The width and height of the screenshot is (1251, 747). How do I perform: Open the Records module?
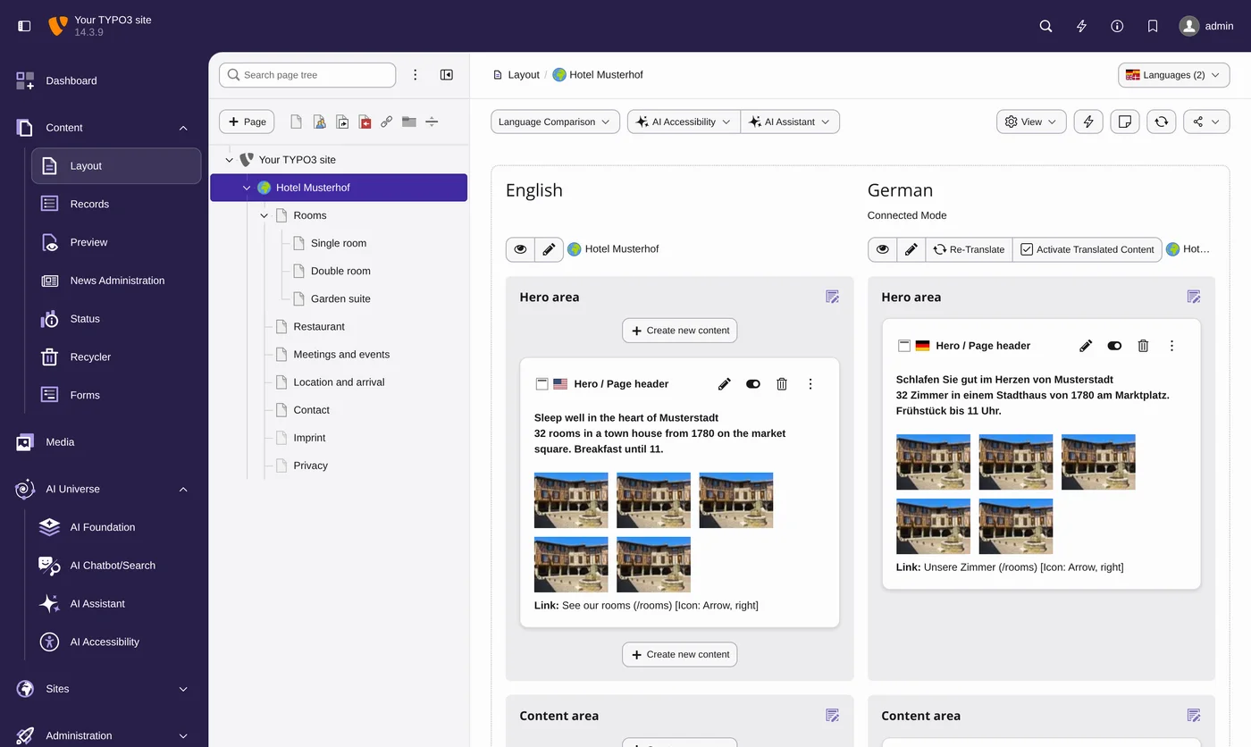[x=116, y=204]
